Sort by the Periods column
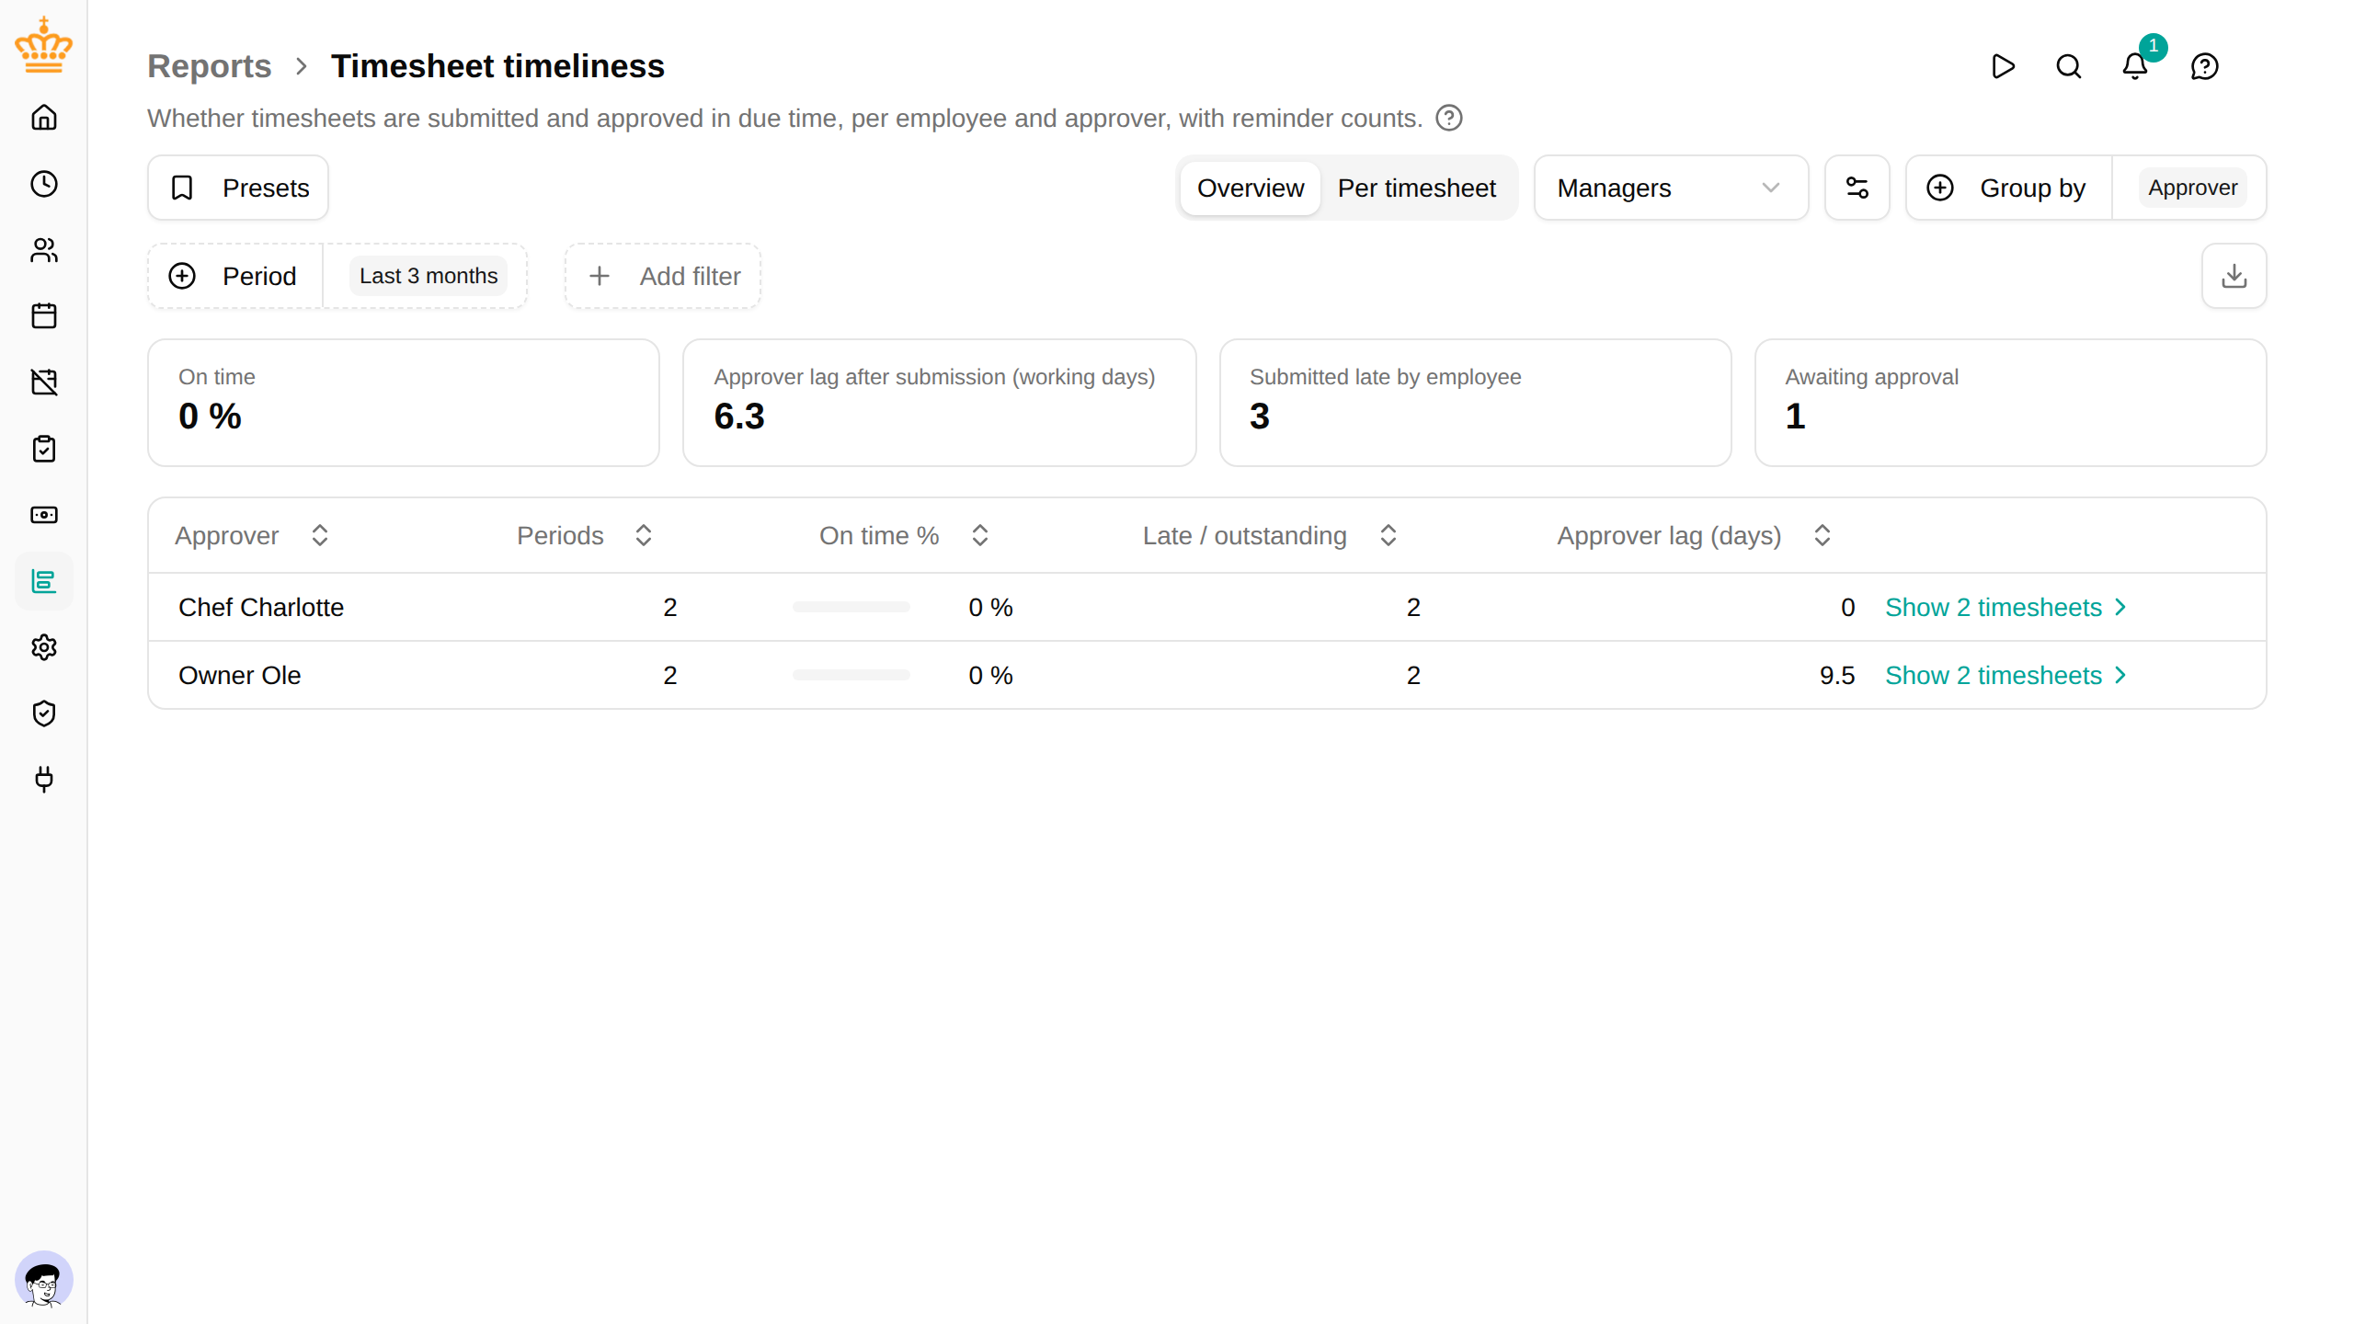 pyautogui.click(x=585, y=535)
